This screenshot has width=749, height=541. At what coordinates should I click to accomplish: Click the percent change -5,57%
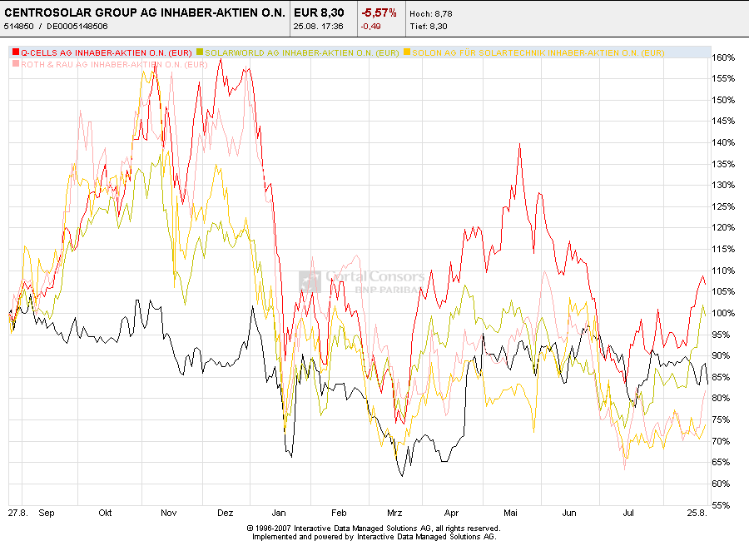coord(379,13)
